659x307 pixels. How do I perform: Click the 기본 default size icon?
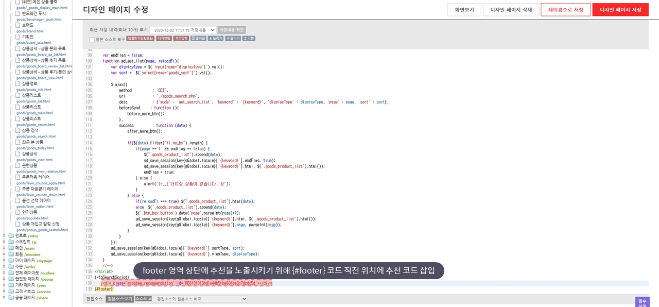point(248,38)
